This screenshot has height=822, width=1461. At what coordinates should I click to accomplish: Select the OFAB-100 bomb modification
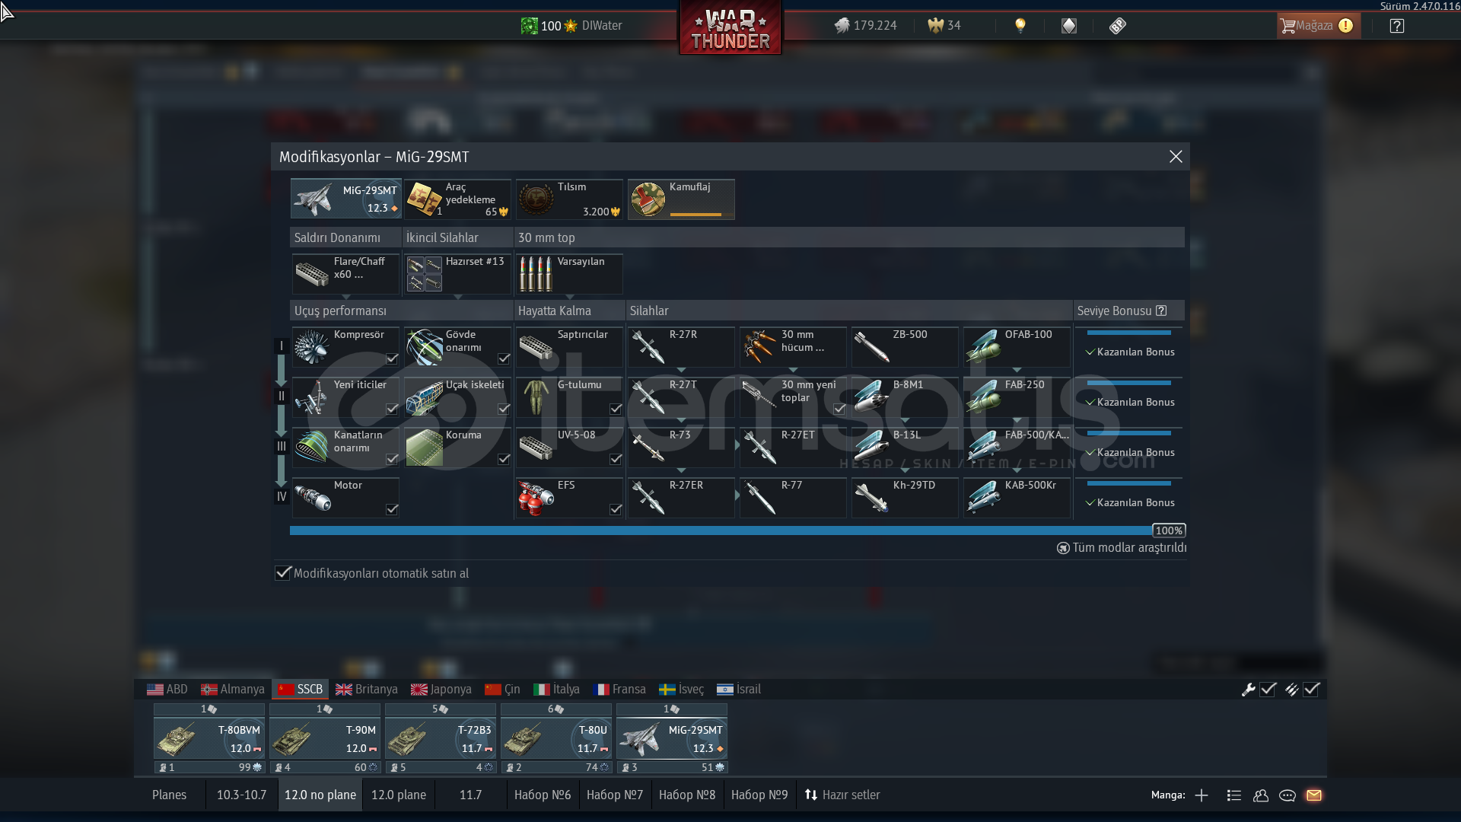click(x=1017, y=347)
